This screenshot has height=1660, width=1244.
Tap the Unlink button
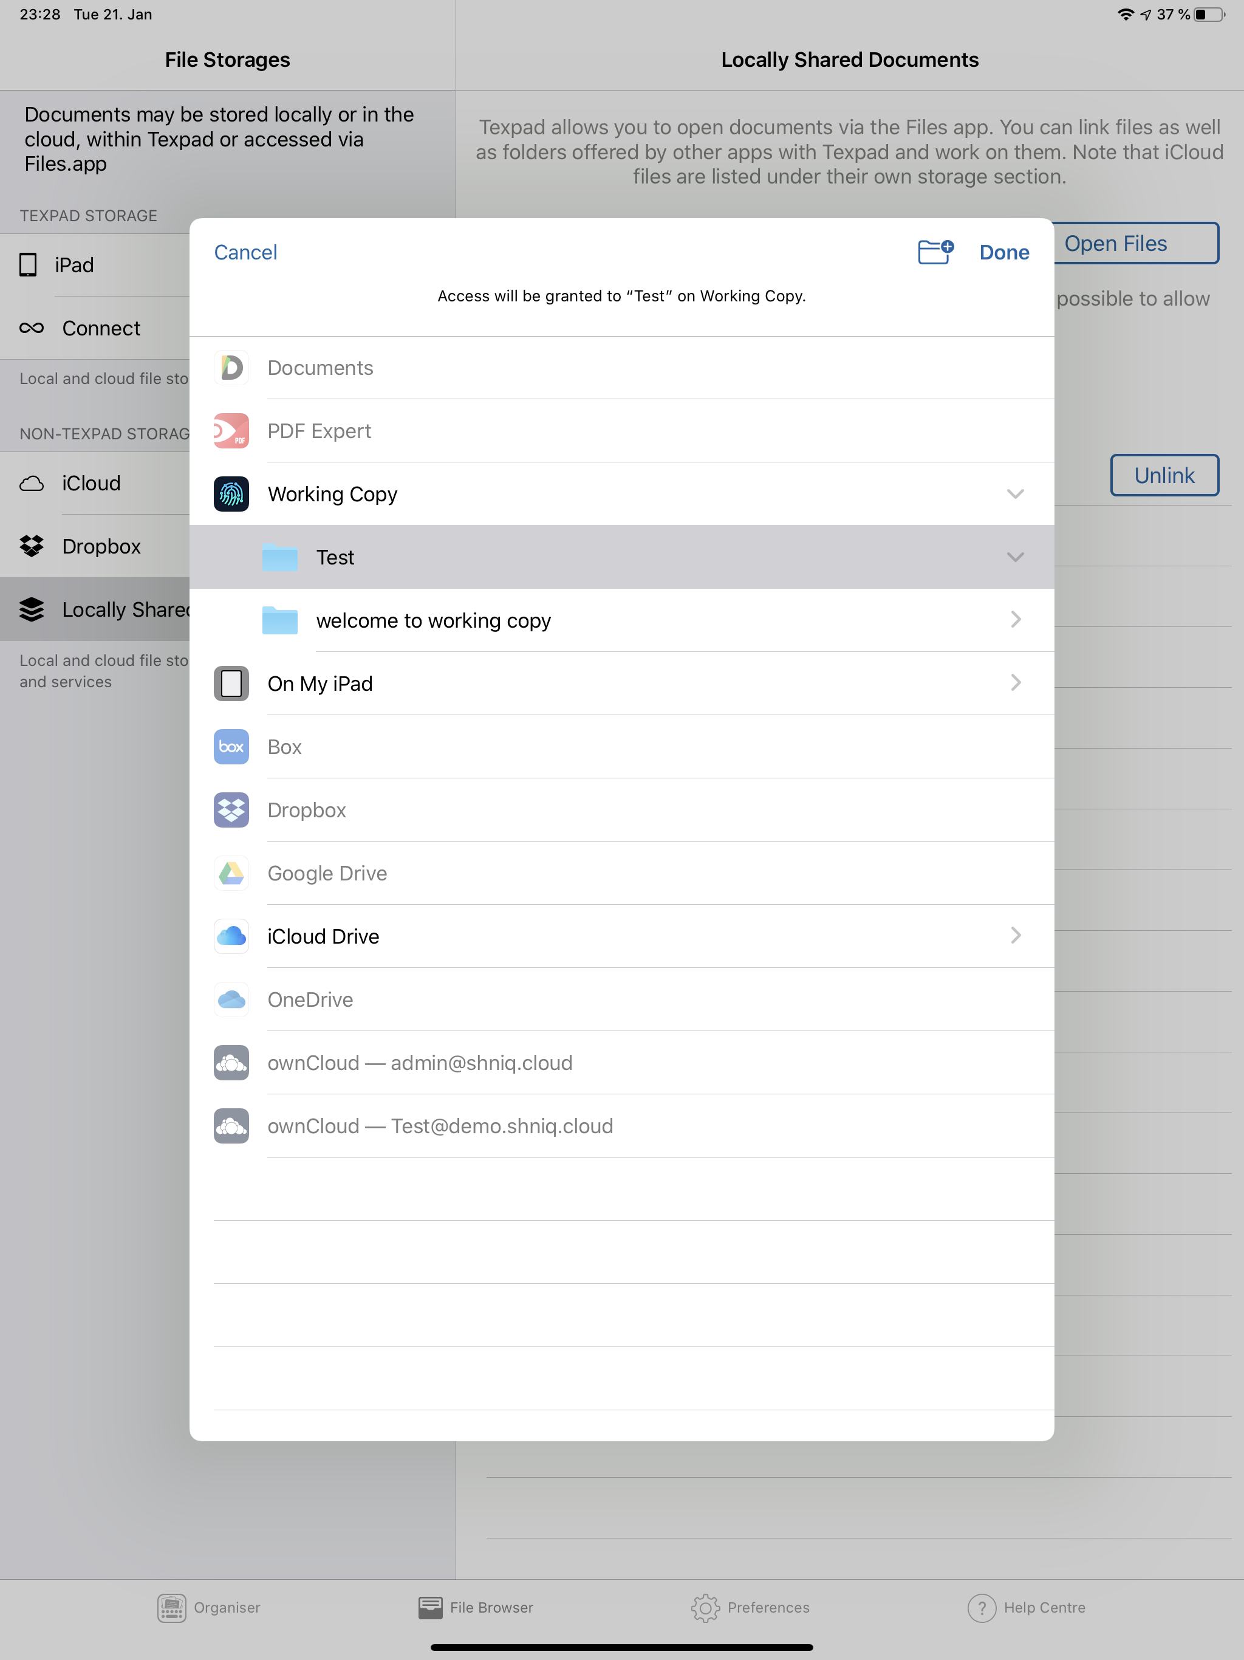pyautogui.click(x=1164, y=475)
